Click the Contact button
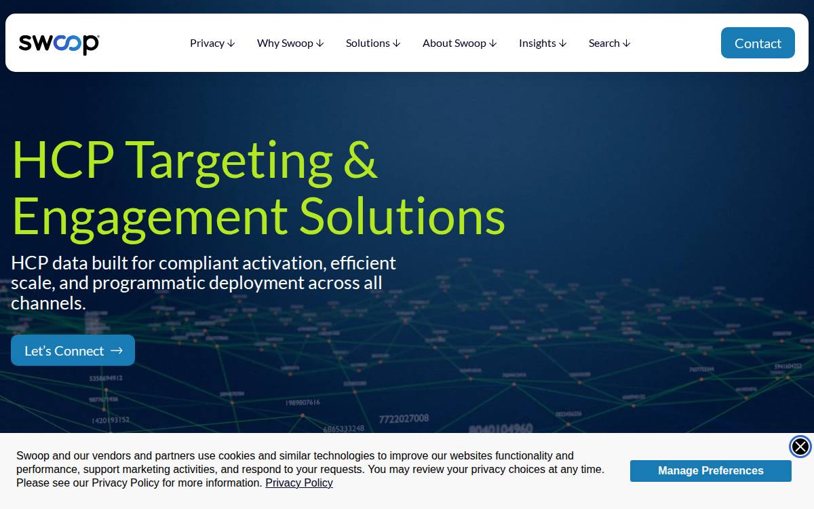The width and height of the screenshot is (814, 509). [x=758, y=43]
